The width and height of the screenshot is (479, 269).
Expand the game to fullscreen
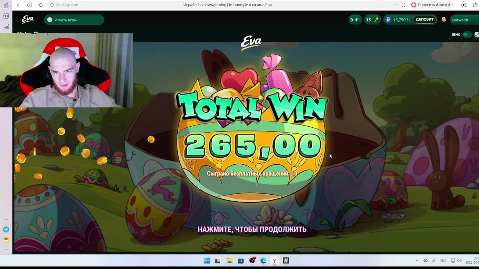coord(476,34)
